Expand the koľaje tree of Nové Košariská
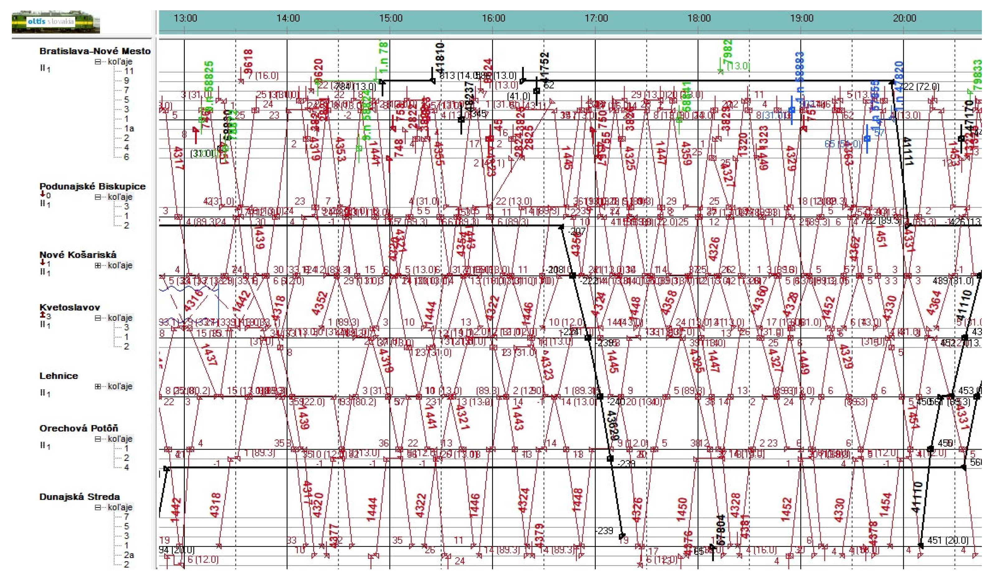 (x=98, y=265)
